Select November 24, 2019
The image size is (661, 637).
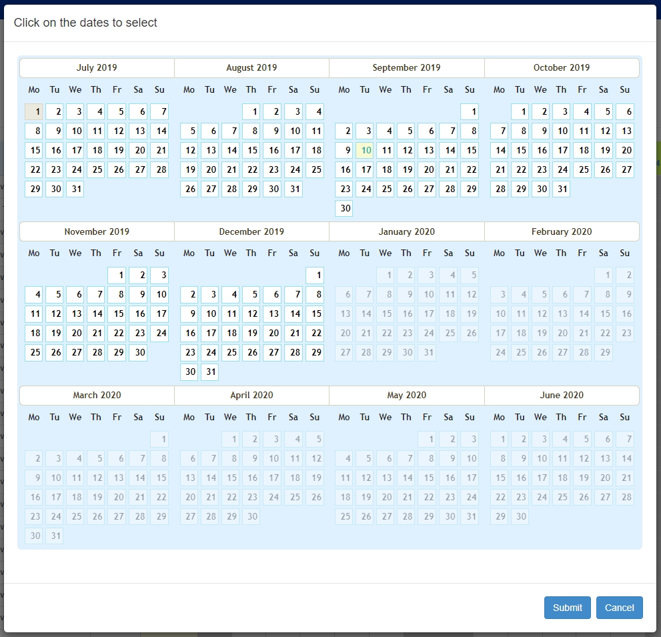click(x=159, y=333)
